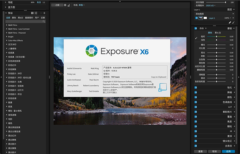
Task: Expand the 色调曲线 panel arrow
Action: (x=235, y=102)
